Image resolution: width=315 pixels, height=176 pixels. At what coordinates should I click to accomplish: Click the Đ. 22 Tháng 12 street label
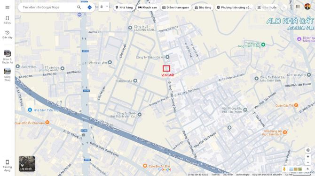pyautogui.click(x=73, y=134)
